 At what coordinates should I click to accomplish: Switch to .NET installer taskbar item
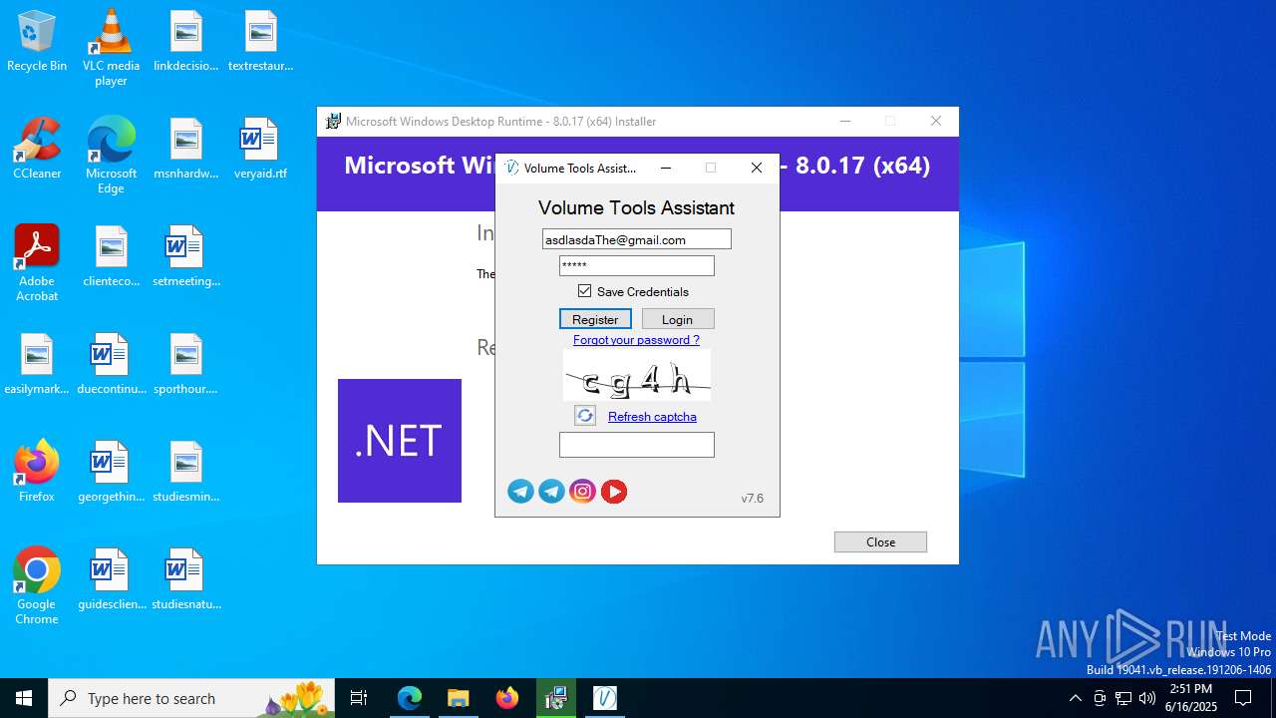(556, 698)
